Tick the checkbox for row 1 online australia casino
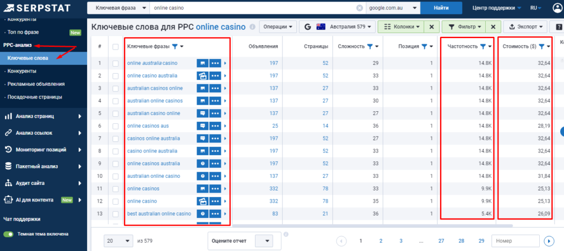Image resolution: width=564 pixels, height=251 pixels. [x=116, y=63]
